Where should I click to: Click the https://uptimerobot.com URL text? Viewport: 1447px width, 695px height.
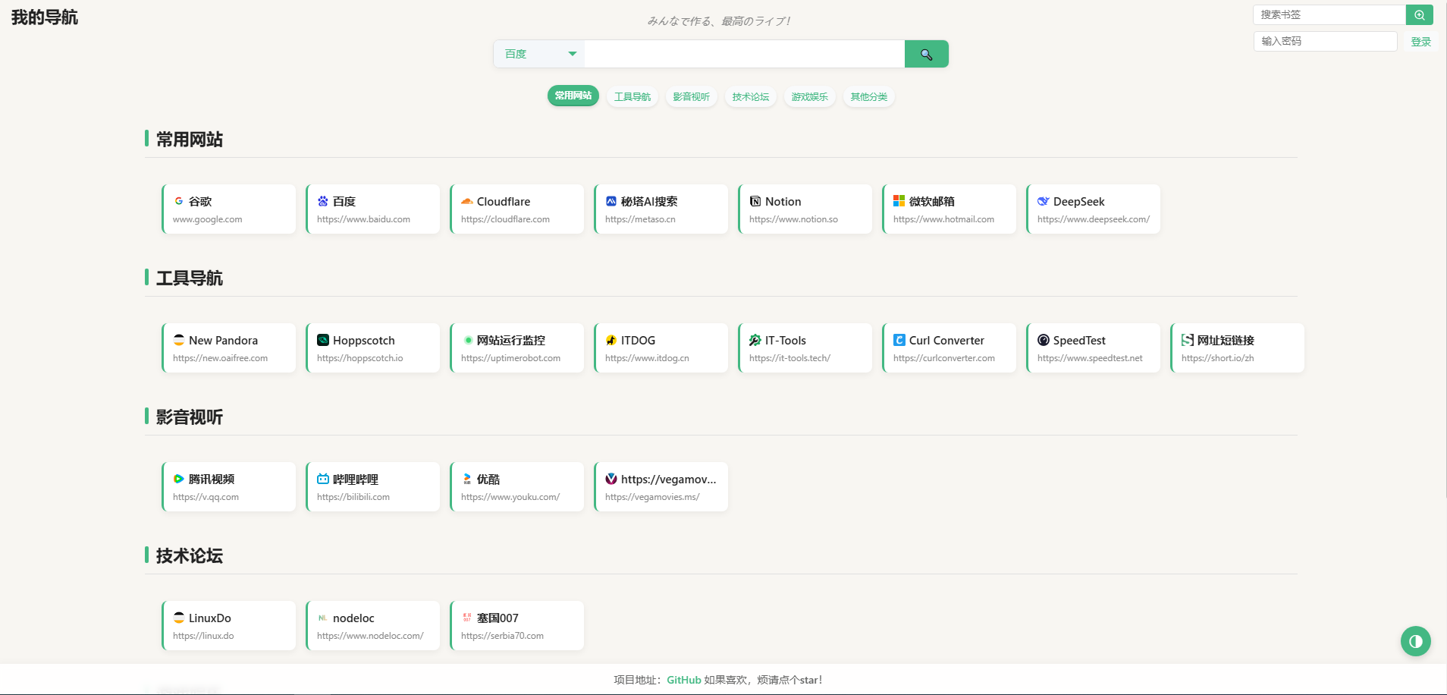tap(510, 358)
